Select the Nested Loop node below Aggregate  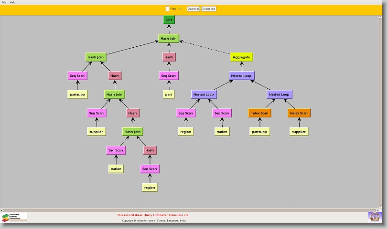coord(241,76)
